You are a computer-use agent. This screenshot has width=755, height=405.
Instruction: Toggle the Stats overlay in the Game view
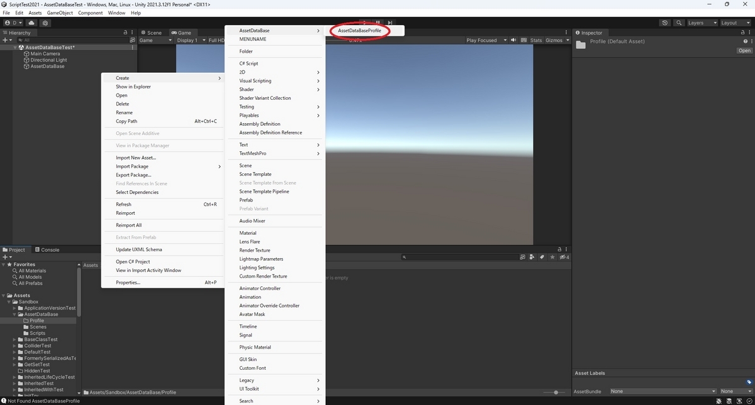535,40
